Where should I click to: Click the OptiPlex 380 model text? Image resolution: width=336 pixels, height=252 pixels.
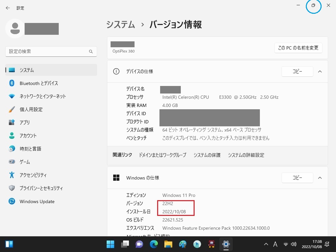123,51
